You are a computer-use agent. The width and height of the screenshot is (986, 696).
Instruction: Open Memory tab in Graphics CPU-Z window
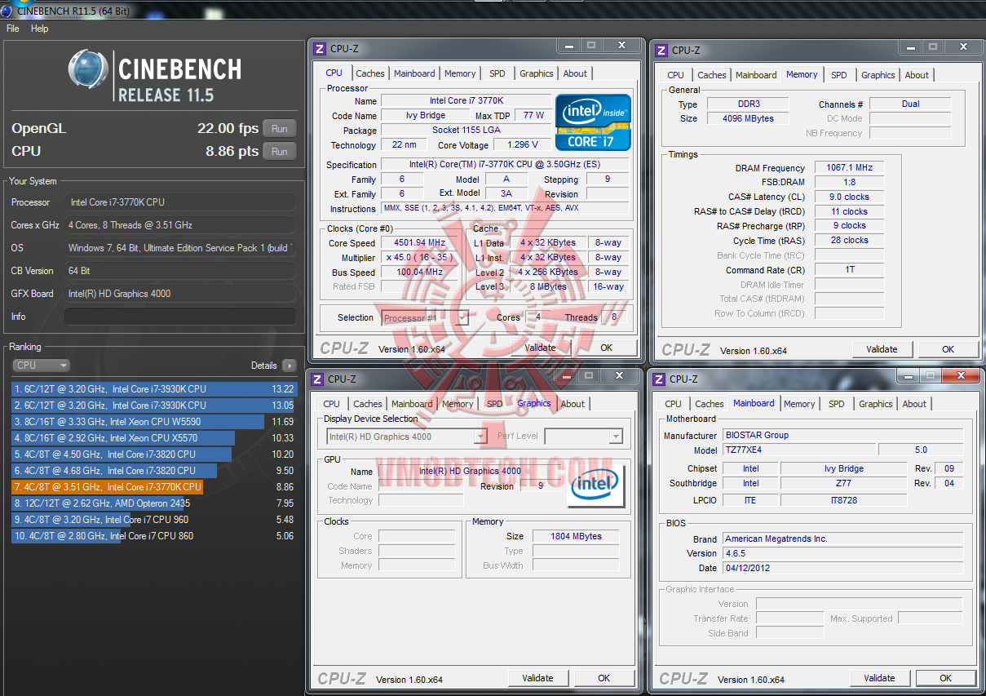(458, 404)
